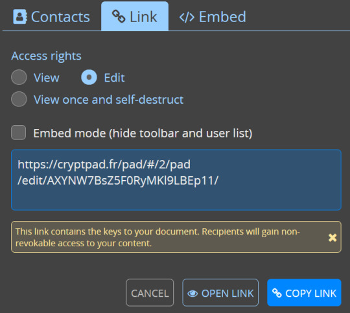The image size is (350, 313).
Task: Click the chain icon on Link tab
Action: pos(119,16)
